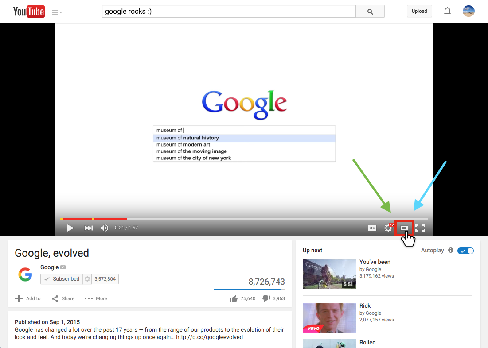This screenshot has width=488, height=348.
Task: Click Published on Sep 1, 2015
Action: (47, 322)
